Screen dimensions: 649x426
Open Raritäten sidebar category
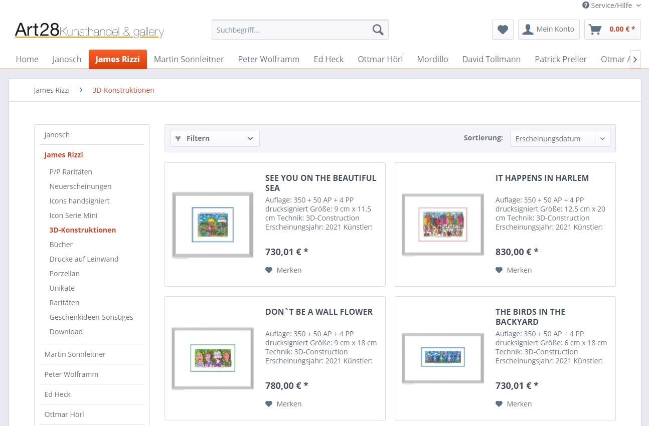tap(64, 303)
